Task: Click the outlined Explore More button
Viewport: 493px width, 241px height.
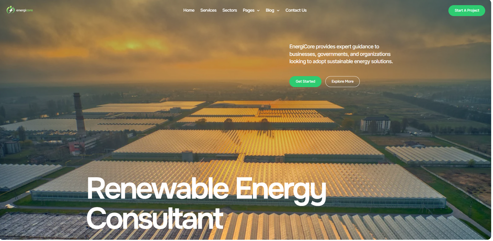Action: [x=342, y=81]
